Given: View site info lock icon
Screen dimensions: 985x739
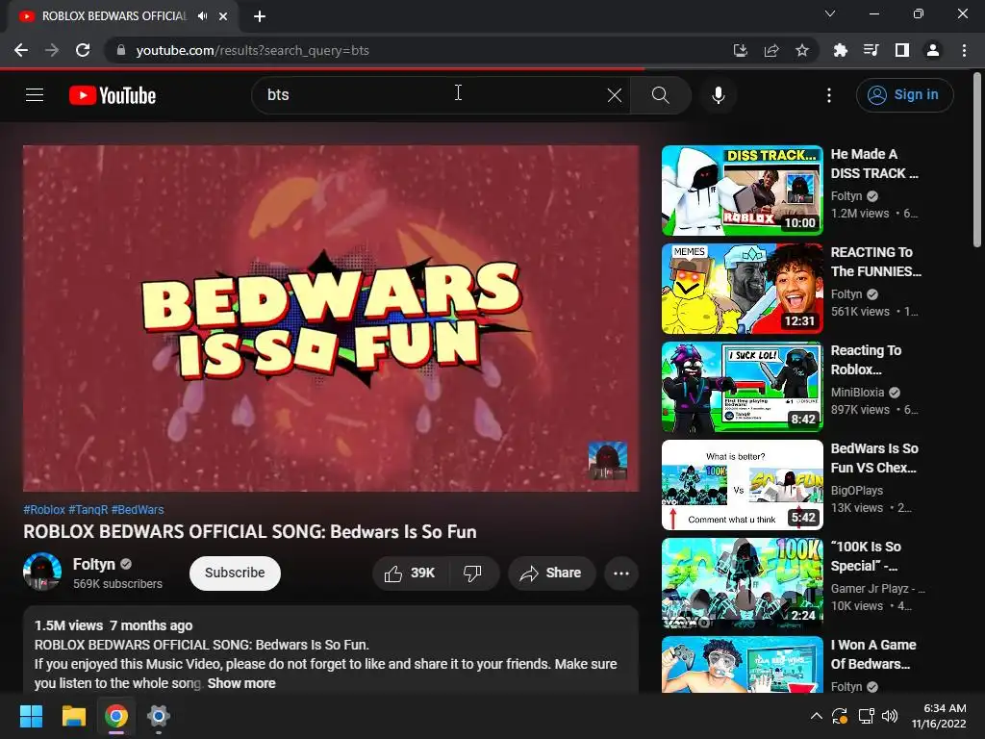Looking at the screenshot, I should coord(121,50).
